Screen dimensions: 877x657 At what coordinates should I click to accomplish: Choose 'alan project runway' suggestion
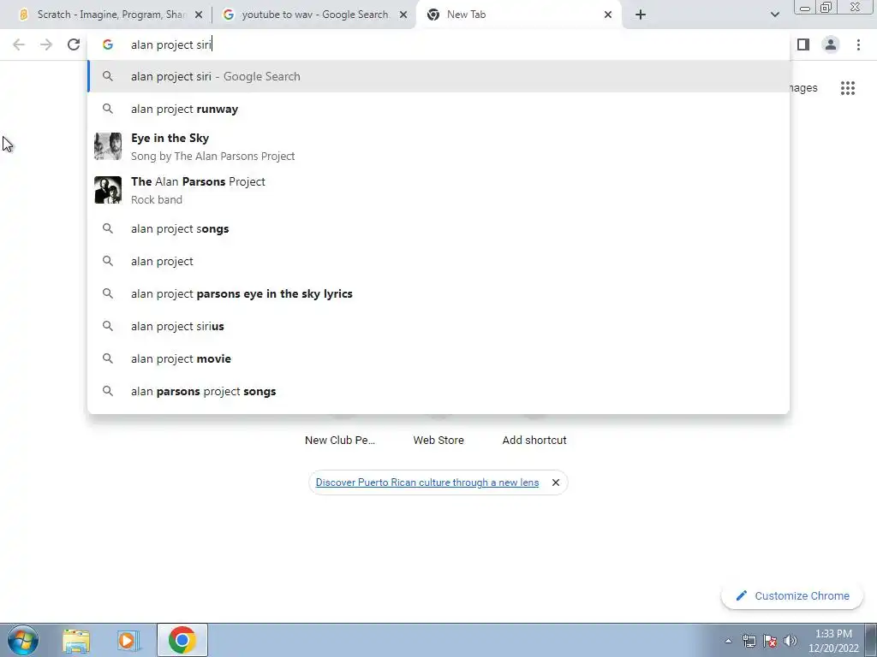(439, 109)
